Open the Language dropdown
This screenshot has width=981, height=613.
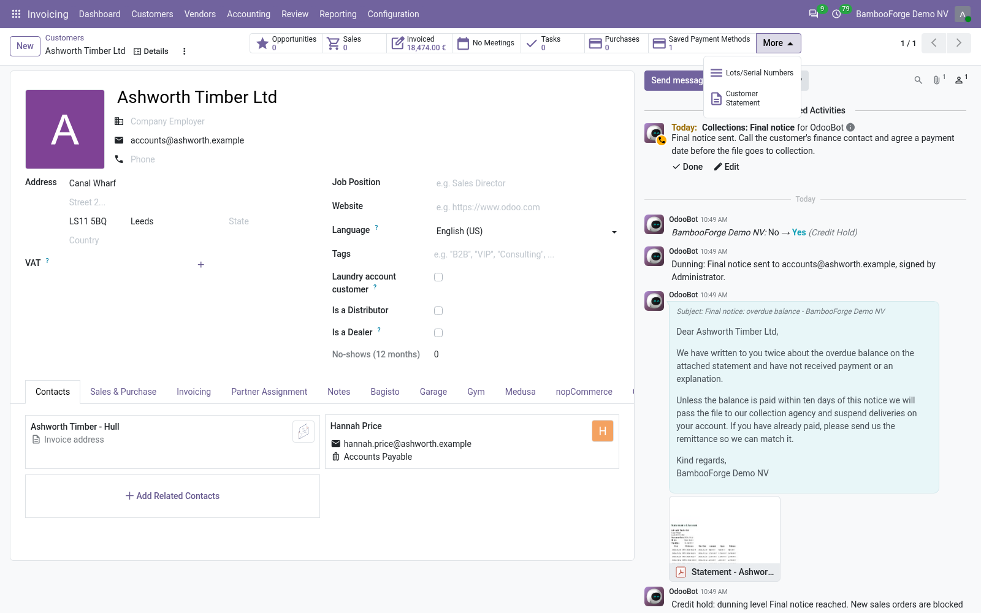click(x=527, y=231)
